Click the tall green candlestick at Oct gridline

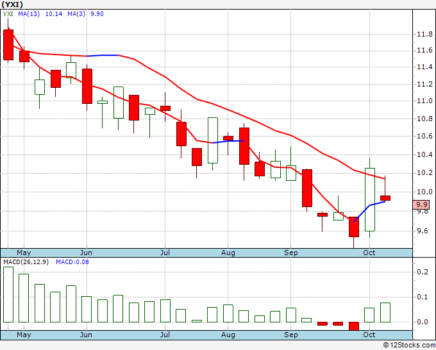pos(369,199)
